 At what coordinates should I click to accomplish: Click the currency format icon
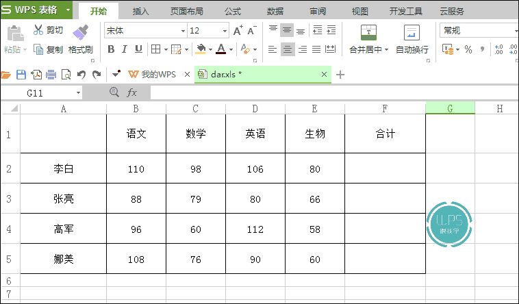point(448,50)
